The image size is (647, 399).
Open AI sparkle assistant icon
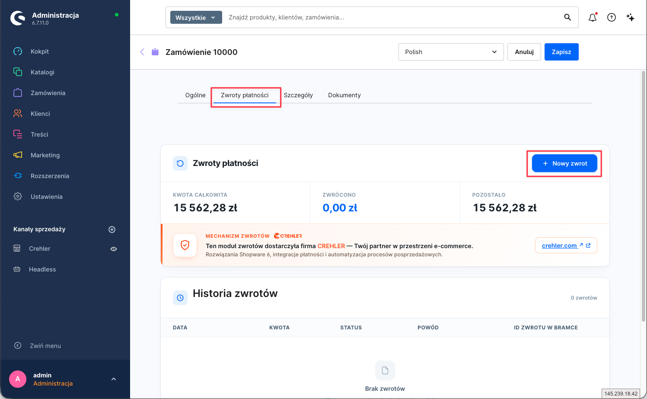(631, 17)
